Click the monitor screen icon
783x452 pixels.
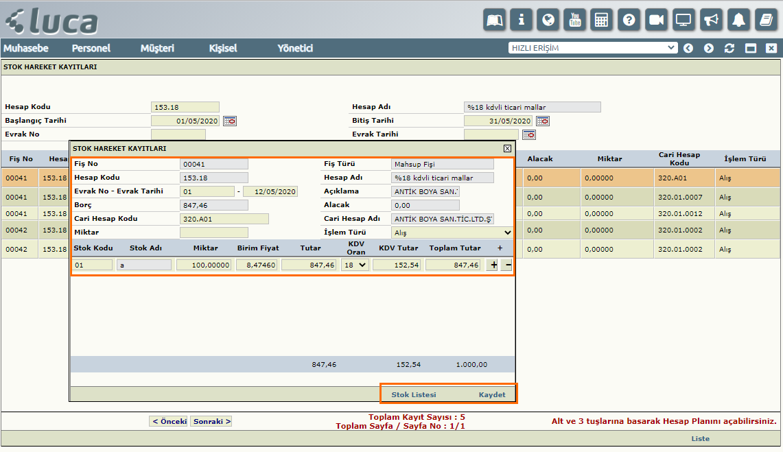point(683,20)
